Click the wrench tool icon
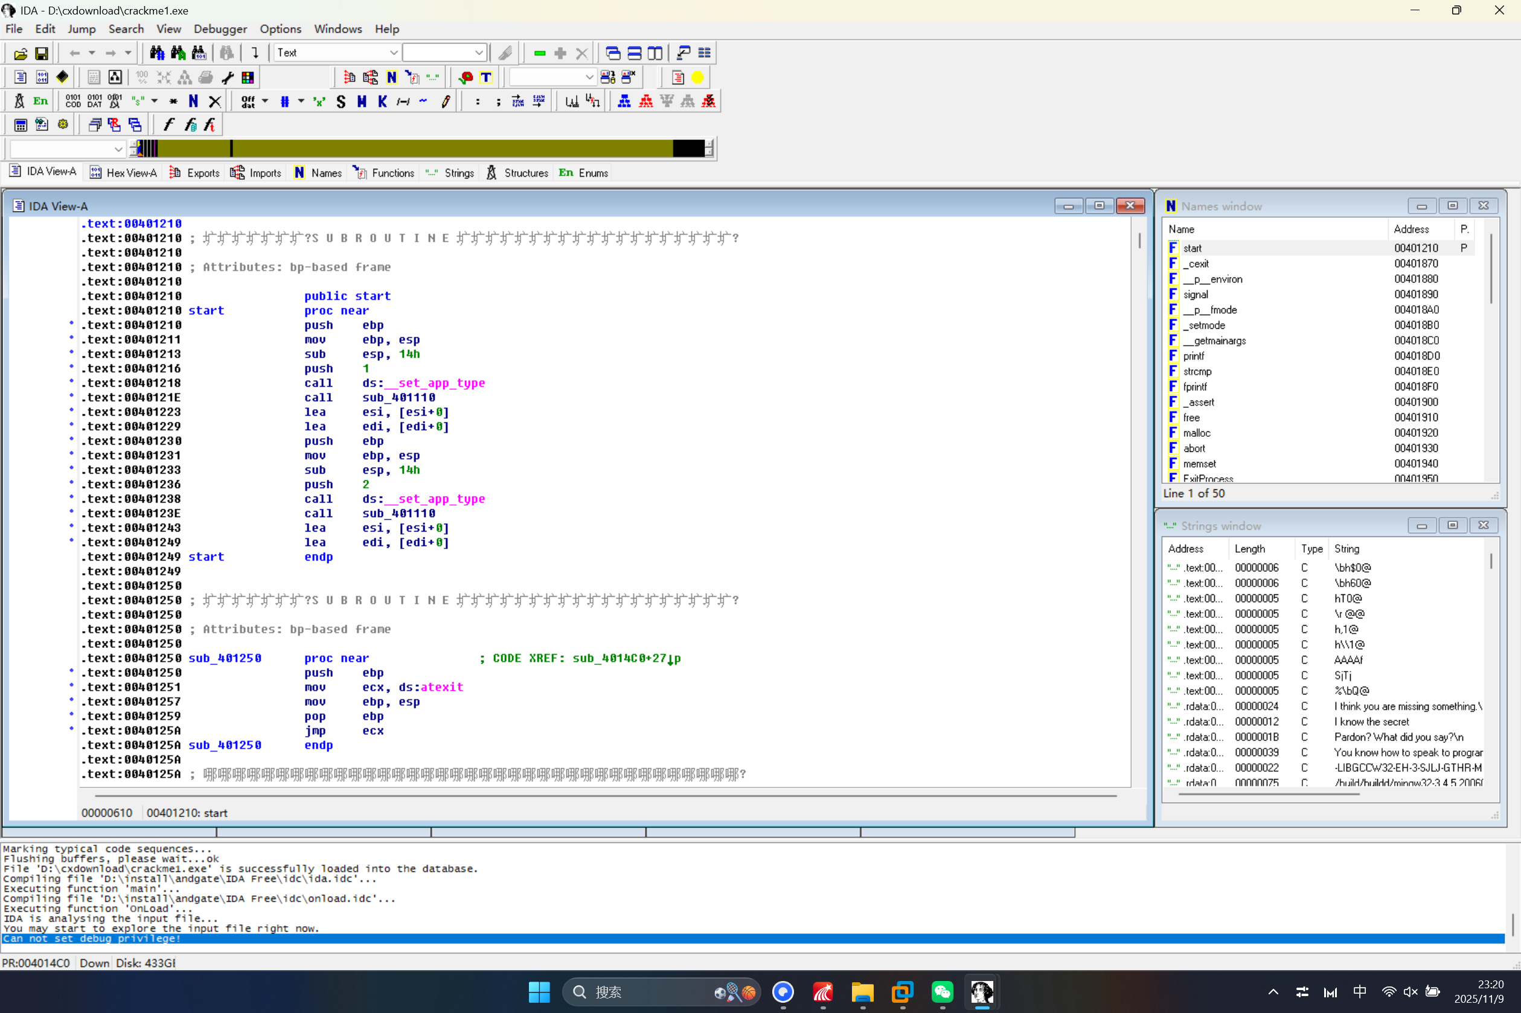This screenshot has width=1521, height=1013. pos(227,77)
